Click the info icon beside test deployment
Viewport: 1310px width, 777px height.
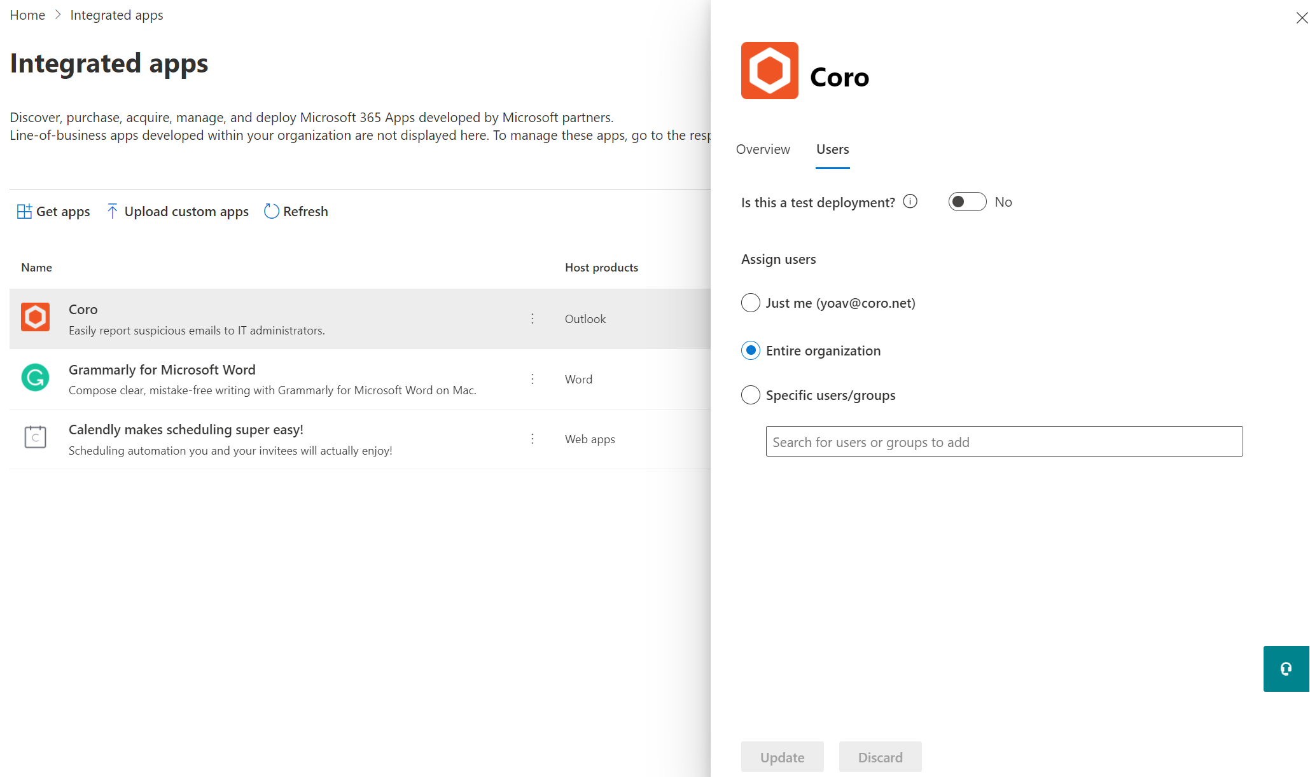910,202
